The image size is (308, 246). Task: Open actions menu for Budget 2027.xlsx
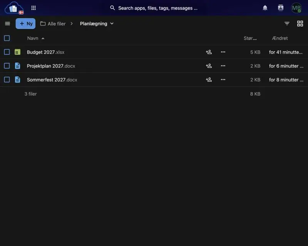point(223,52)
